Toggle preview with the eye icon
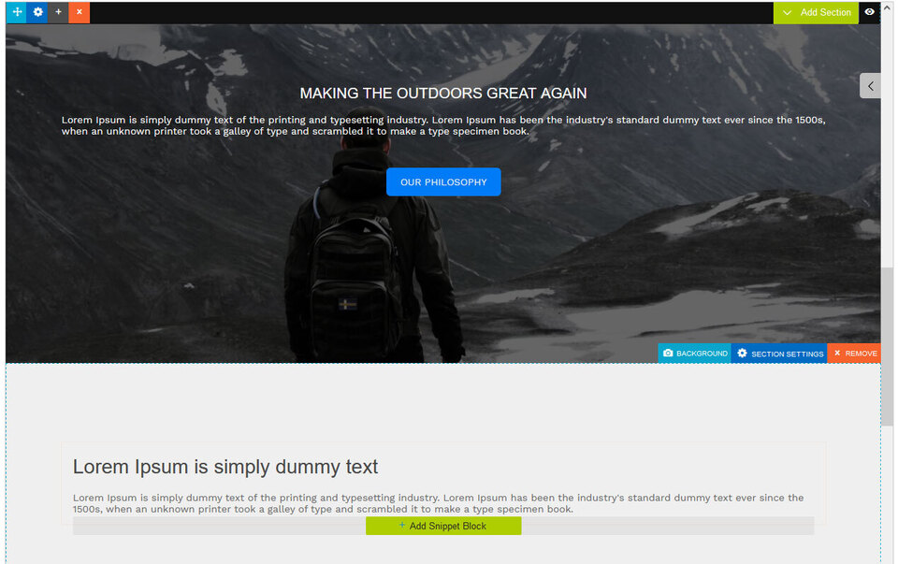Viewport: 898px width, 564px height. (870, 12)
